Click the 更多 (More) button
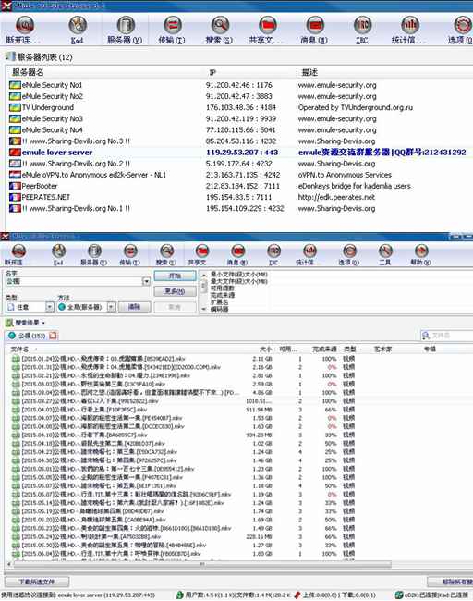Image resolution: width=473 pixels, height=601 pixels. point(175,291)
